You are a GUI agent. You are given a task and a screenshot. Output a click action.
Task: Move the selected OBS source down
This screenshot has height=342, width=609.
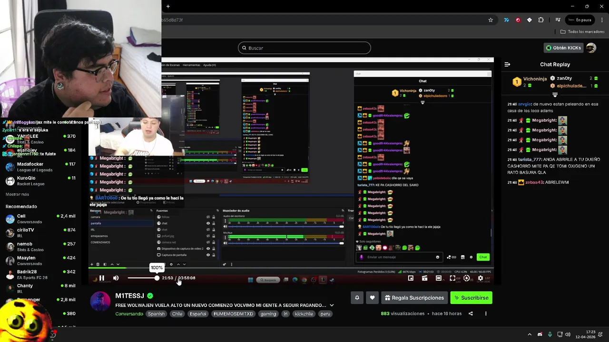[185, 265]
